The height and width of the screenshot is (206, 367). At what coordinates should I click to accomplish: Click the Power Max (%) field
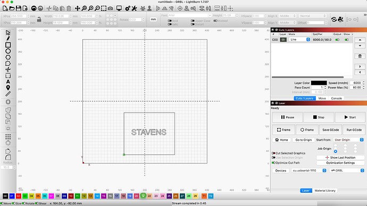356,88
